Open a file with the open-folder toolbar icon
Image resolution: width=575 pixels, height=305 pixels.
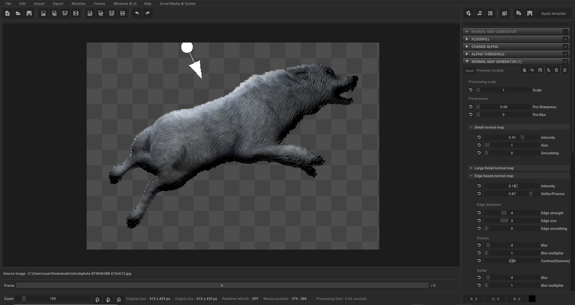click(18, 13)
